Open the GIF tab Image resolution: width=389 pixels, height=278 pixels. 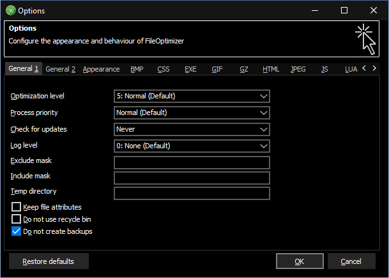[217, 69]
